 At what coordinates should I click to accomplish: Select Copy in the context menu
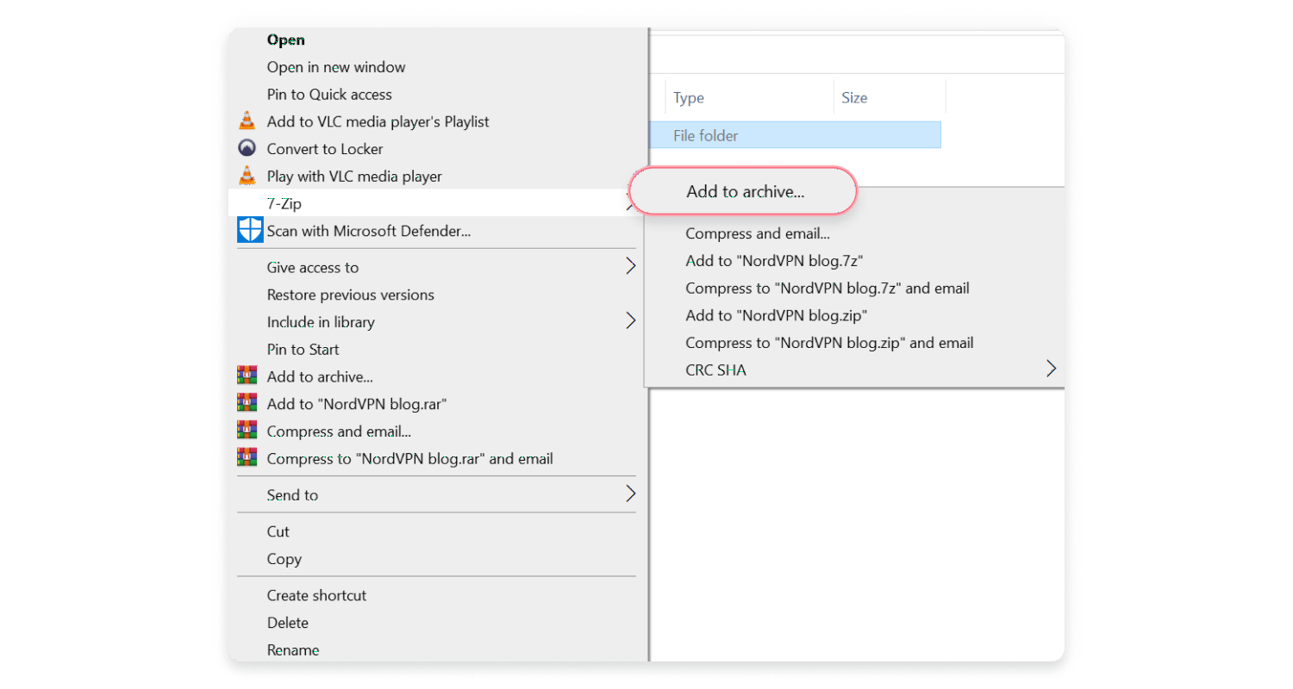click(284, 559)
